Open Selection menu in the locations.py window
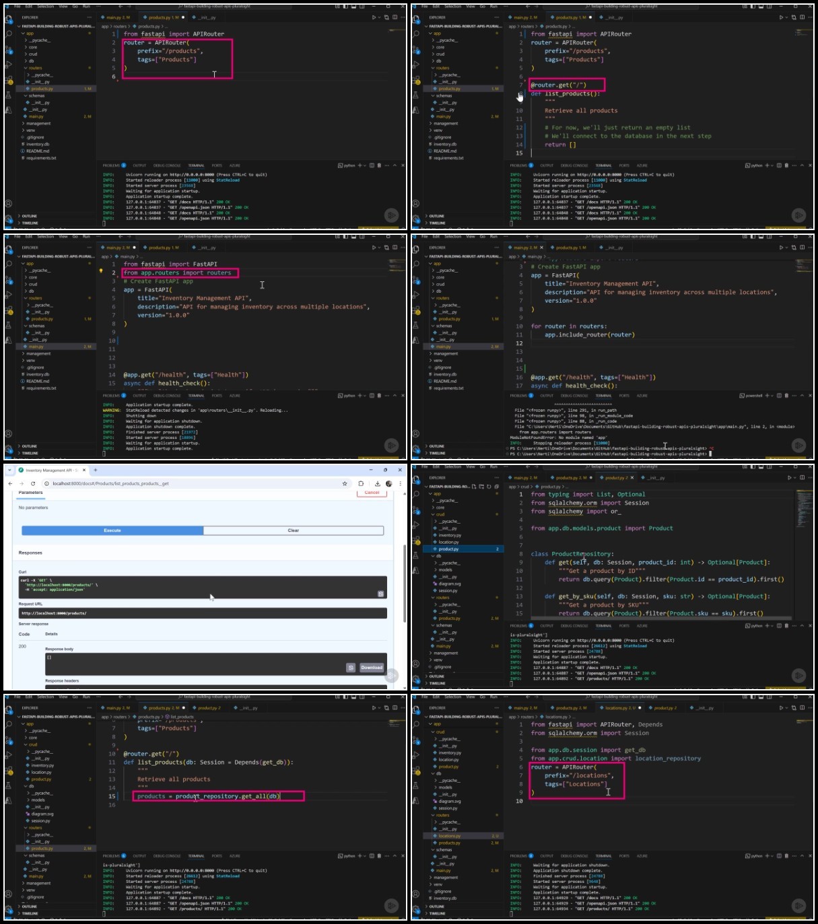The height and width of the screenshot is (924, 818). (453, 697)
